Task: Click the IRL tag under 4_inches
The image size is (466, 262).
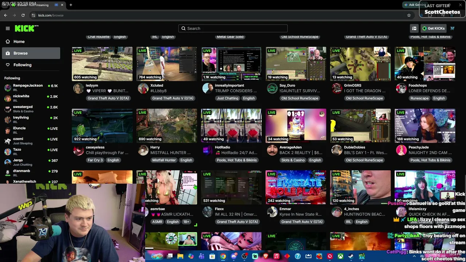Action: pos(348,222)
